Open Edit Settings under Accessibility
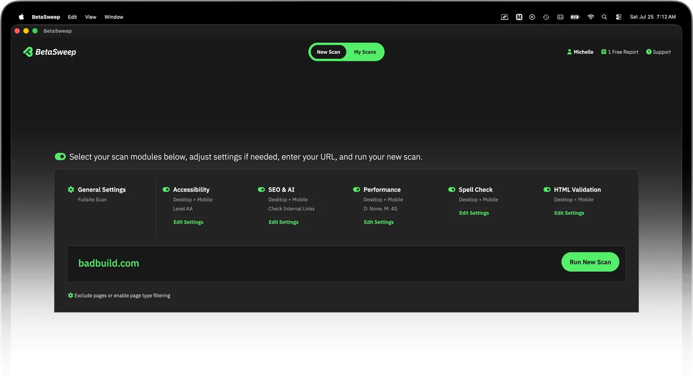Screen dimensions: 693x384 pos(188,222)
